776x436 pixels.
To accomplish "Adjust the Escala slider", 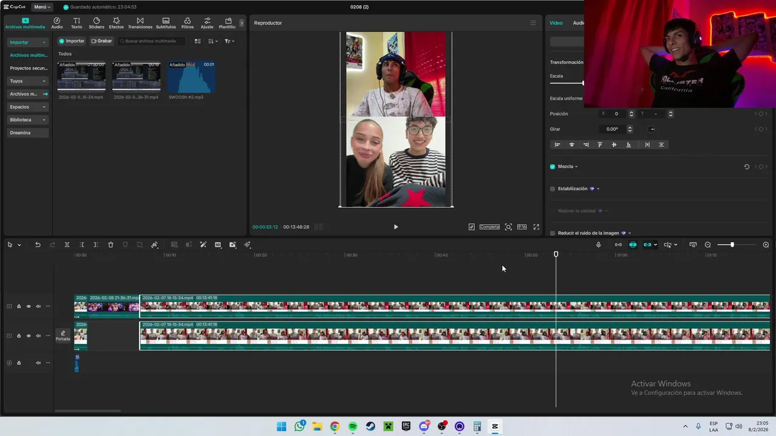I will tap(566, 83).
